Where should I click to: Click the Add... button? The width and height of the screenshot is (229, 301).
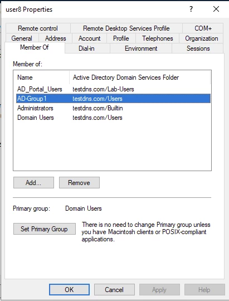coord(33,183)
